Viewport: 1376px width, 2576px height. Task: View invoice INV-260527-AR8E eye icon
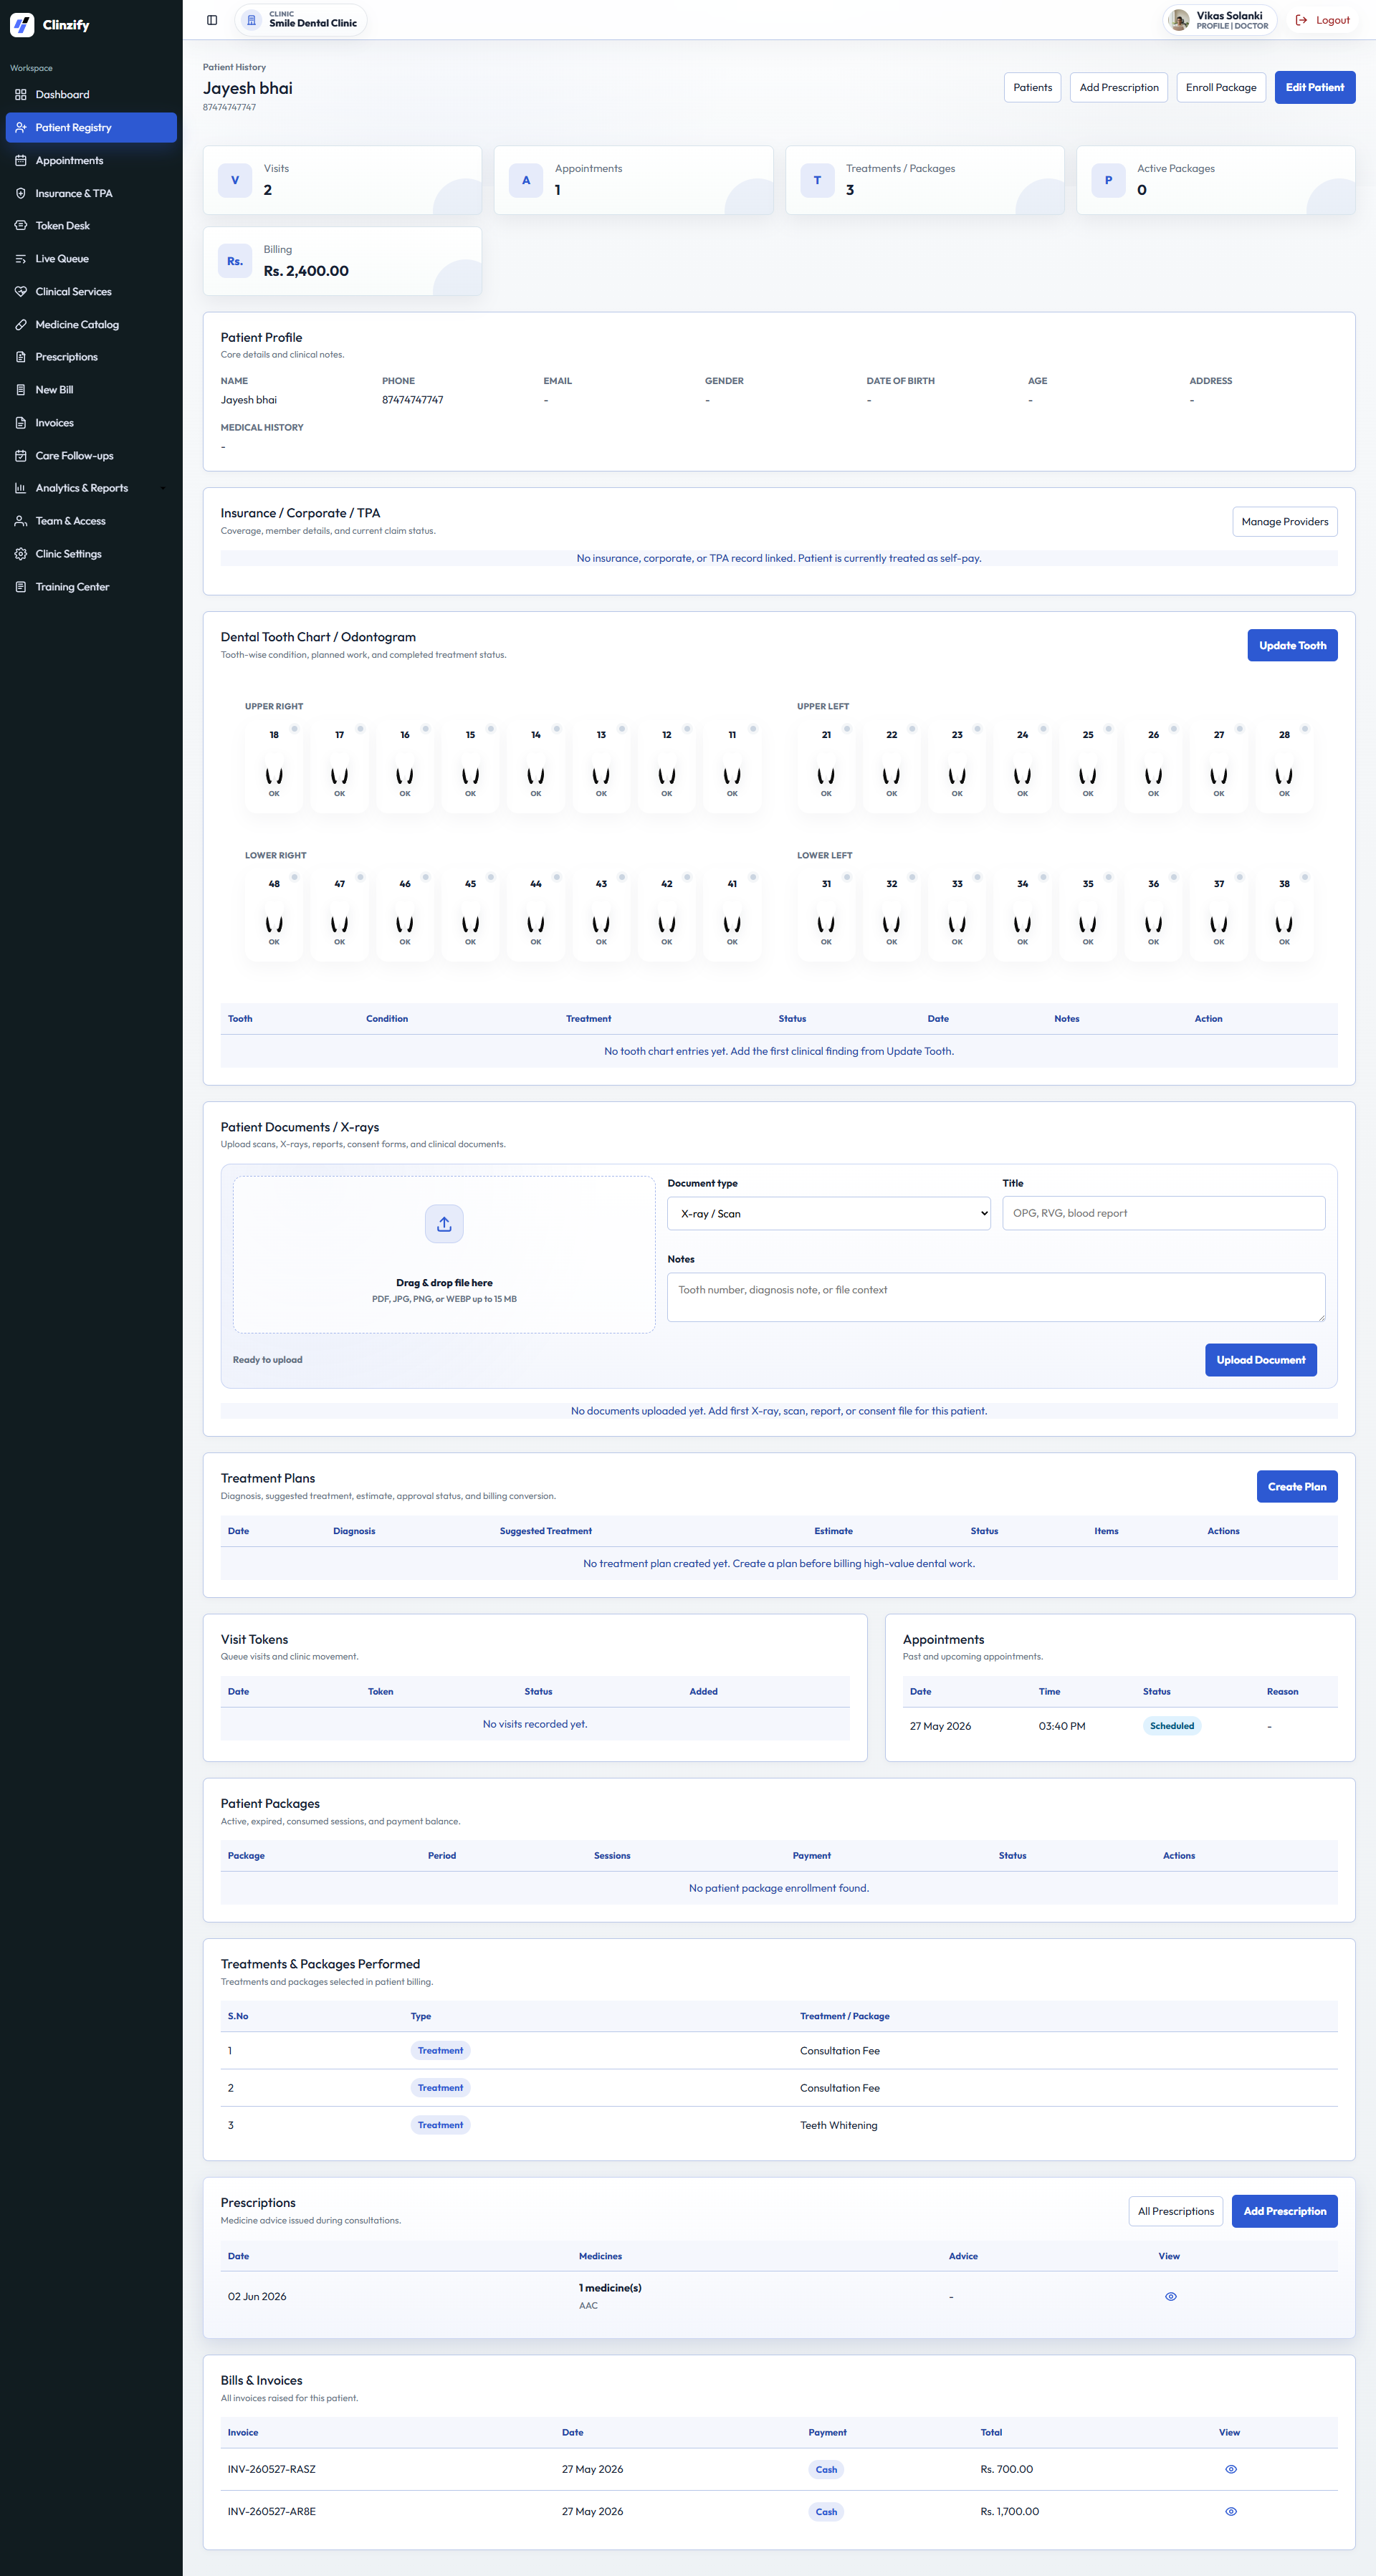(x=1231, y=2511)
